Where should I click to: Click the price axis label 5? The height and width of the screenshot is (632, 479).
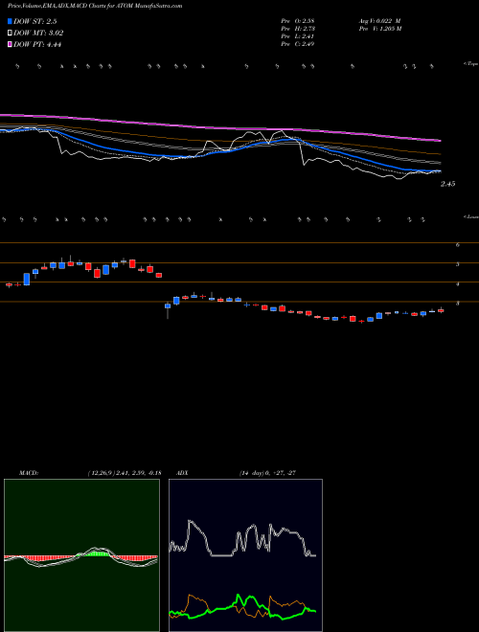458,264
